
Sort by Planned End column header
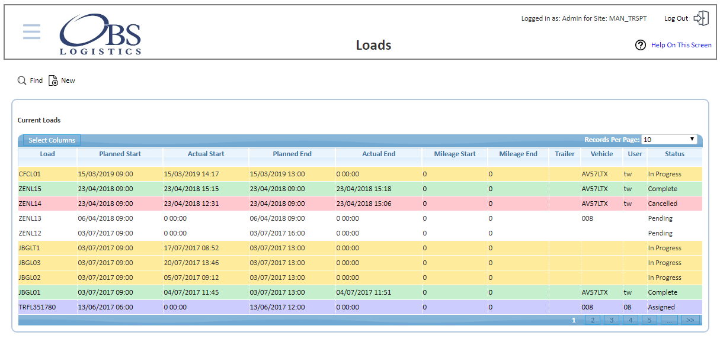coord(292,154)
